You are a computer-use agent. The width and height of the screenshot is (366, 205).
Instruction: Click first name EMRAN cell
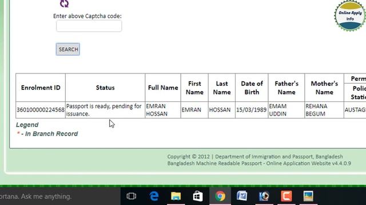[x=194, y=110]
